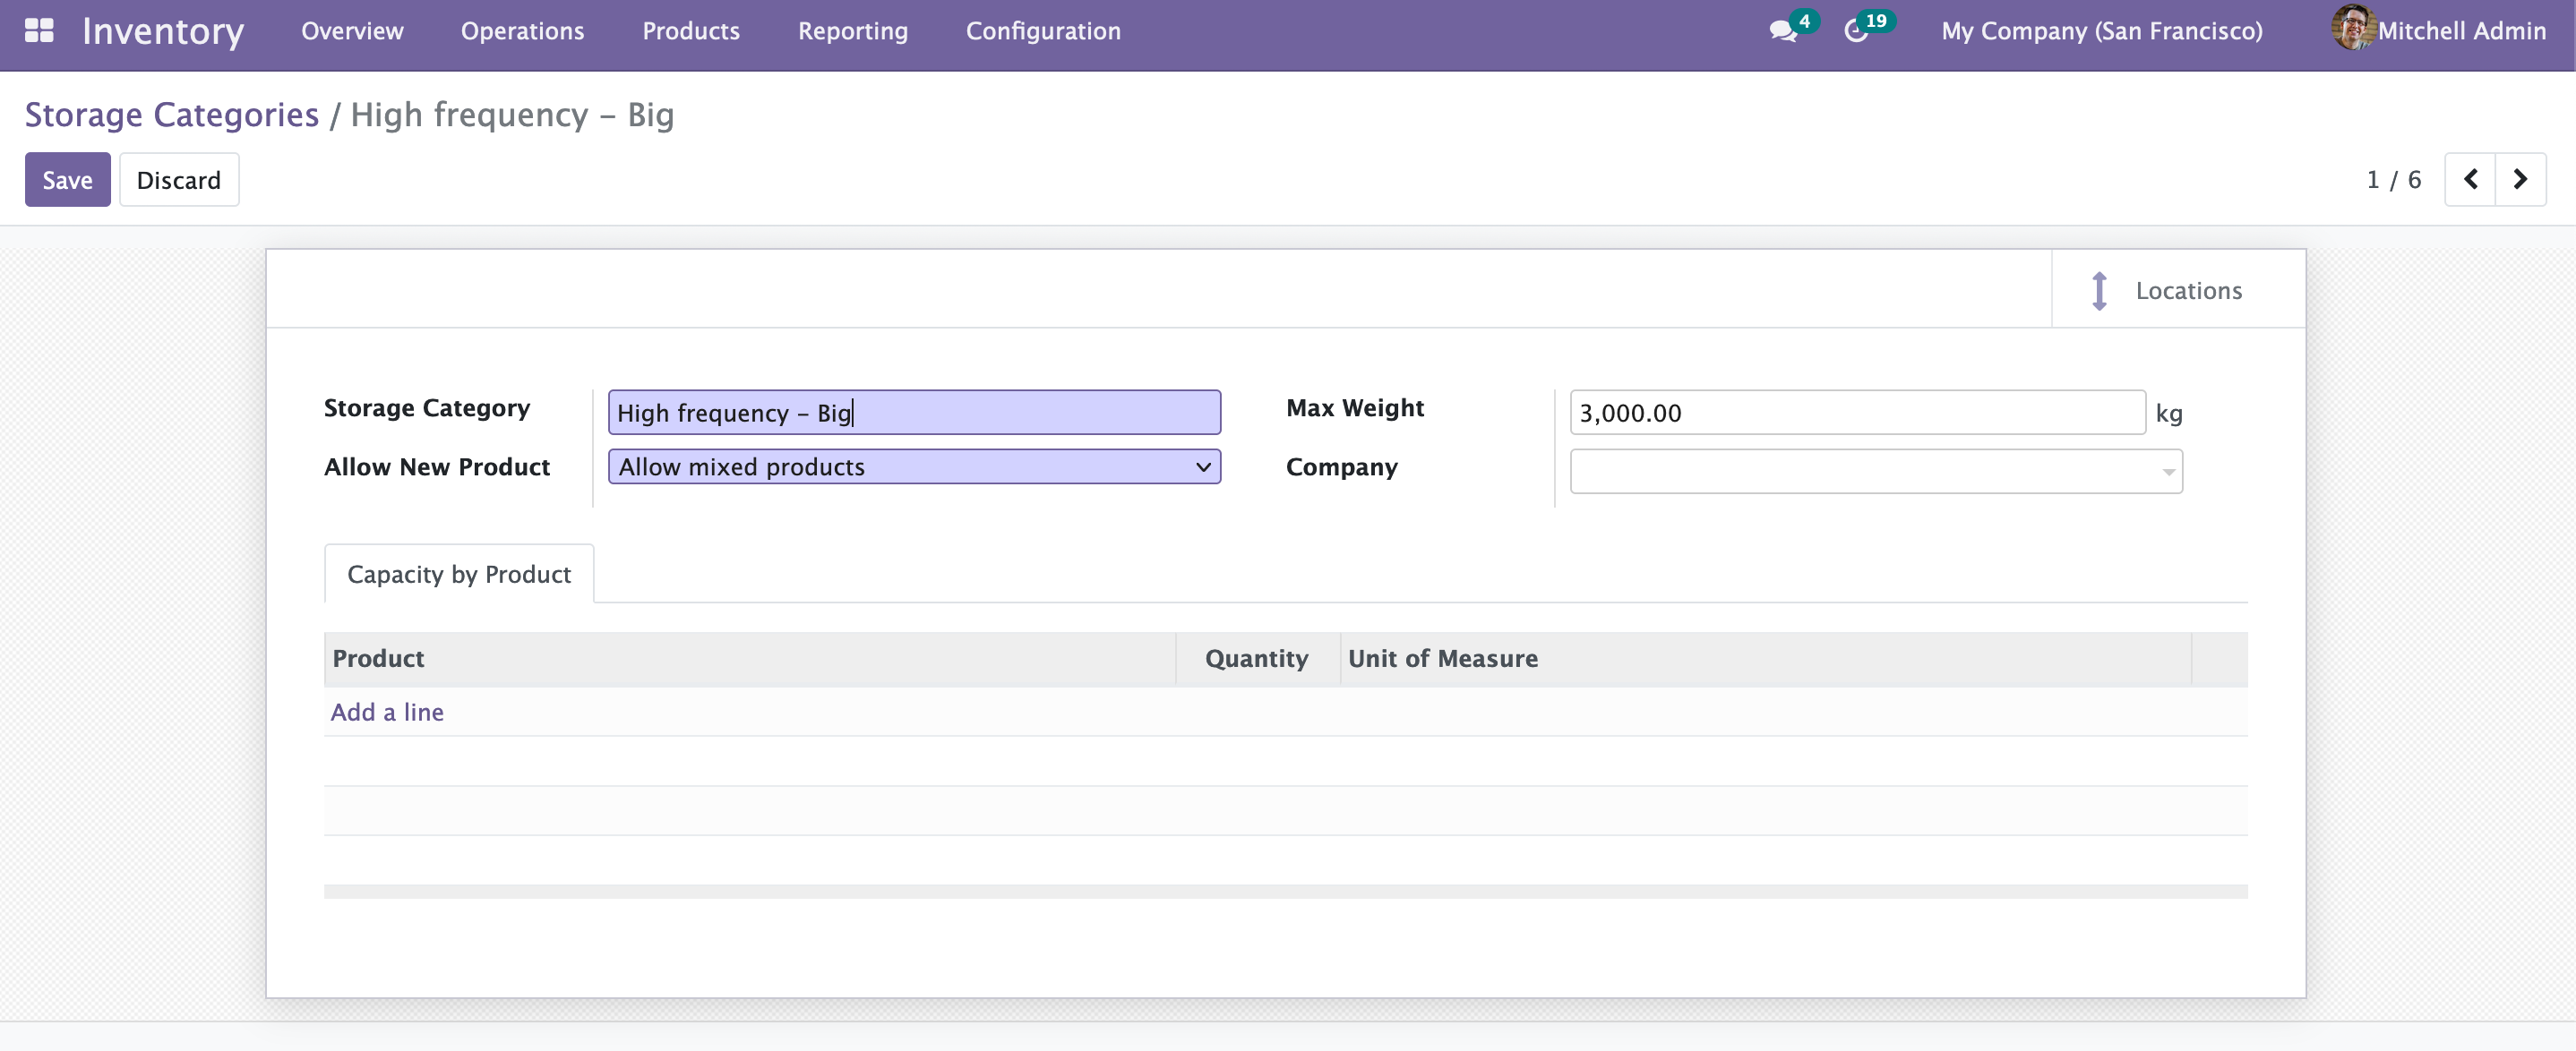Open the Locations stat button
Viewport: 2576px width, 1051px height.
click(x=2178, y=290)
